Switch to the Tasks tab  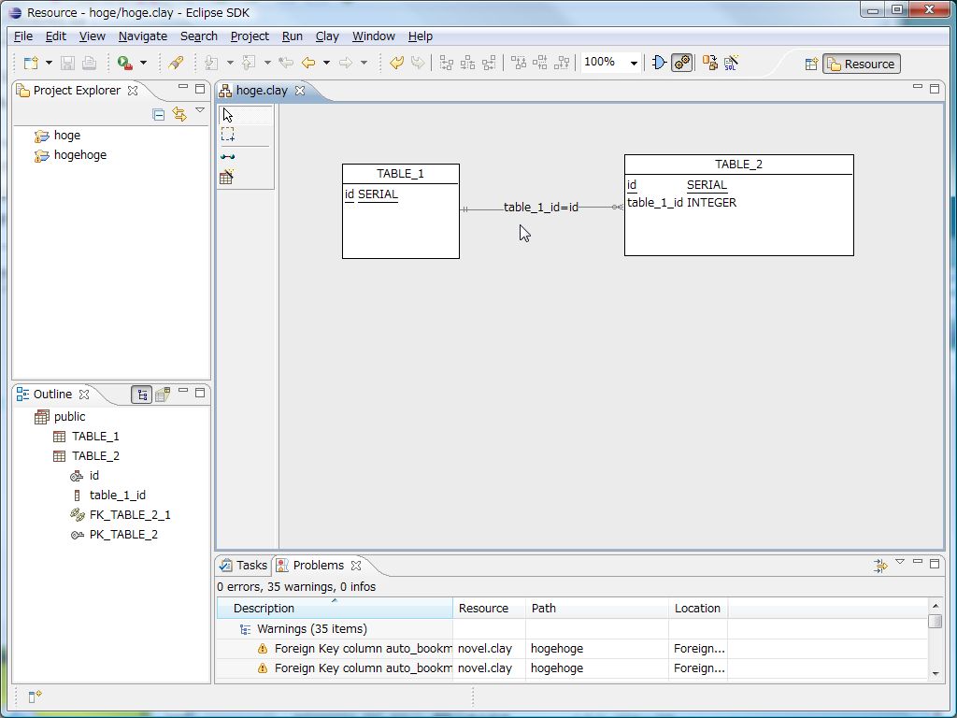pyautogui.click(x=244, y=565)
